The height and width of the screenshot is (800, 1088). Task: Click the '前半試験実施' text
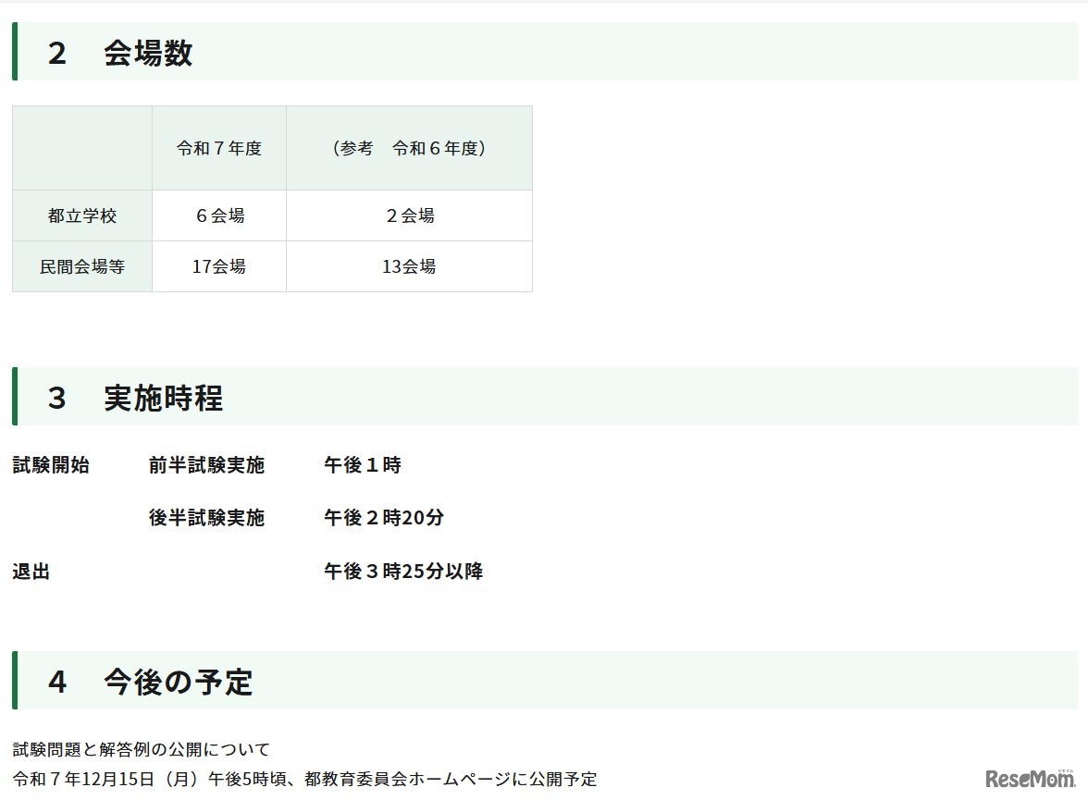tap(207, 465)
